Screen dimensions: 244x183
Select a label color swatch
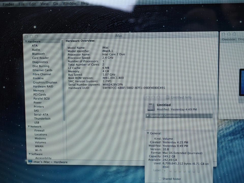175,171
